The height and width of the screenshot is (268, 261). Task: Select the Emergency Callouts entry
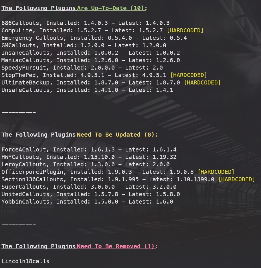tap(94, 38)
